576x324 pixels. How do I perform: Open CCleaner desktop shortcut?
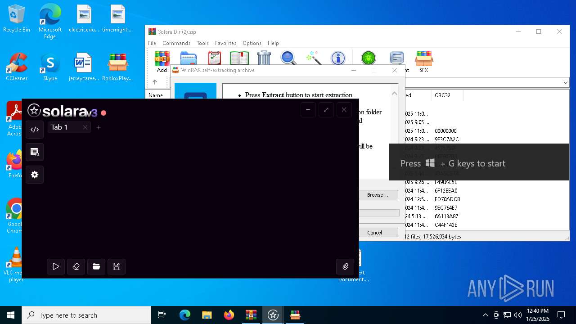[17, 67]
